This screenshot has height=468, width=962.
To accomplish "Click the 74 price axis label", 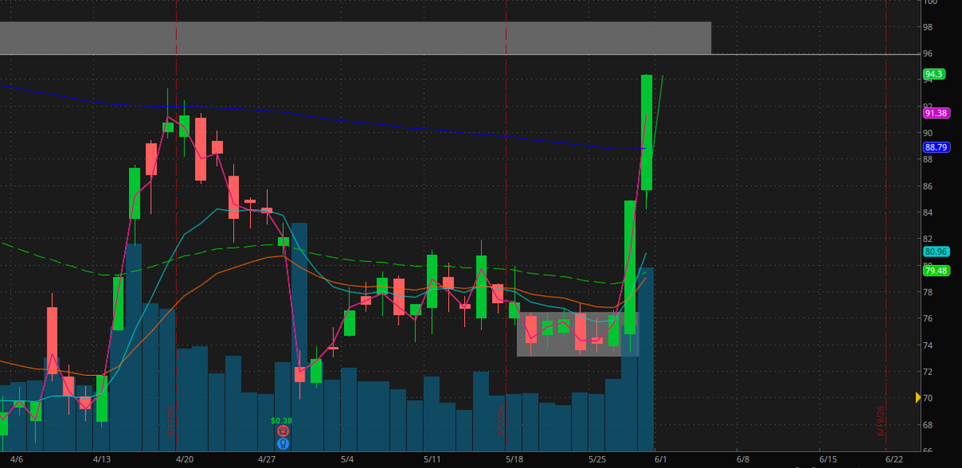I will tap(928, 345).
